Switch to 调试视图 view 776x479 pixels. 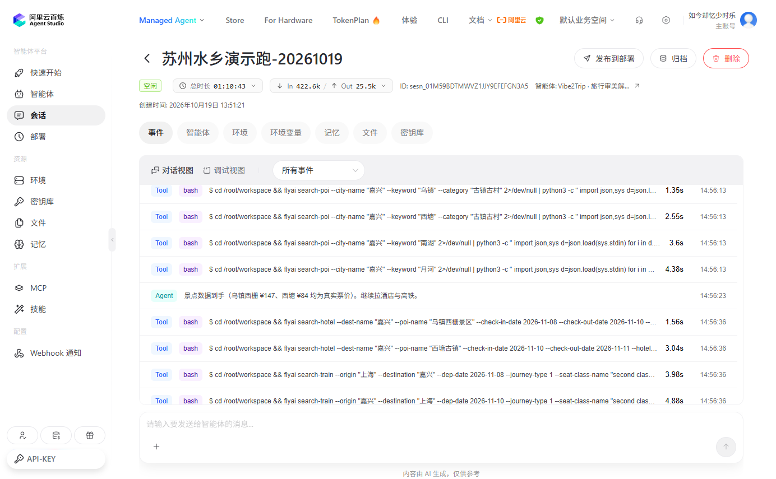[x=224, y=170]
